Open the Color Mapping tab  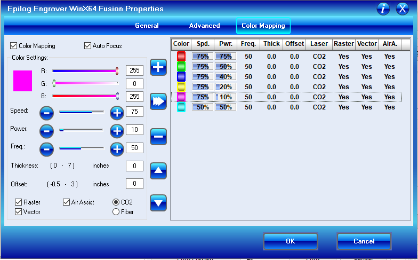[x=263, y=26]
